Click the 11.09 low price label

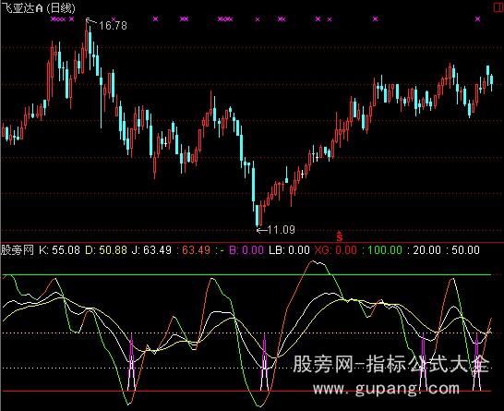click(x=281, y=229)
